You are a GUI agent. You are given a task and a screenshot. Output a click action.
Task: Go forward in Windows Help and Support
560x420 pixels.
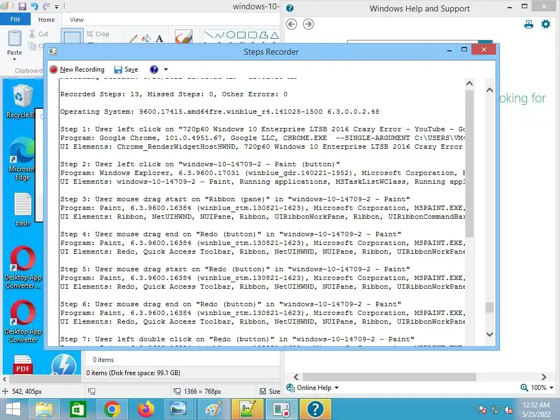tap(308, 24)
